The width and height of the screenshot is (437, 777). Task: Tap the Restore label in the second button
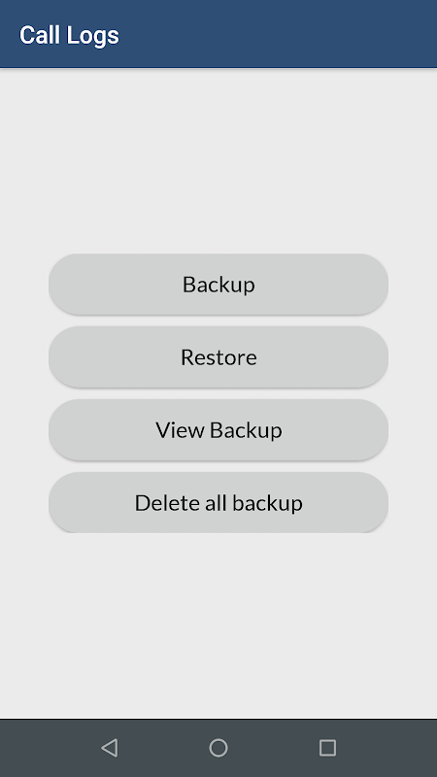click(218, 357)
